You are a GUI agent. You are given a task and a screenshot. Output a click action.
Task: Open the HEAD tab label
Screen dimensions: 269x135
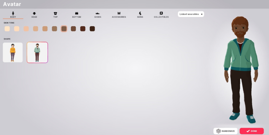click(34, 17)
